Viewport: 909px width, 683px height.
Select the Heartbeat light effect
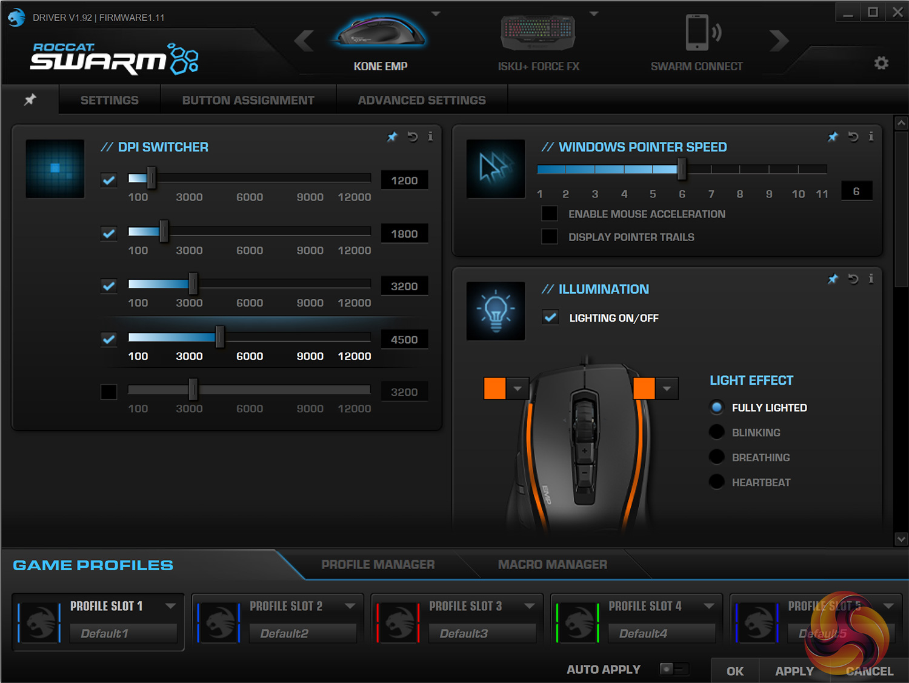pos(717,482)
